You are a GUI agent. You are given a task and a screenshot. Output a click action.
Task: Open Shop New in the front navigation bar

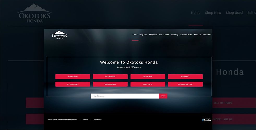tap(143, 35)
